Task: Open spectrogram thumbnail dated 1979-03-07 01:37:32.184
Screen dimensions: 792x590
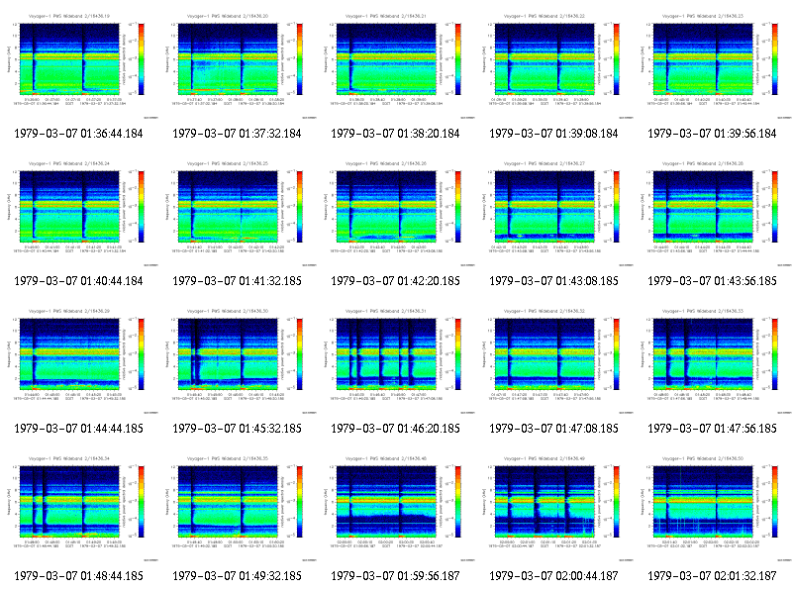Action: 238,65
